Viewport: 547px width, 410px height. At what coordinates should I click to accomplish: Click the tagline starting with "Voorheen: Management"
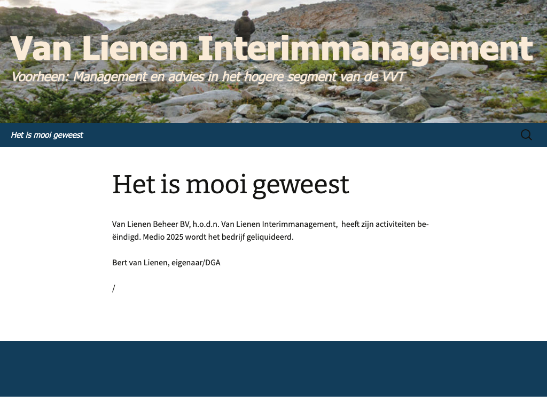click(x=208, y=77)
